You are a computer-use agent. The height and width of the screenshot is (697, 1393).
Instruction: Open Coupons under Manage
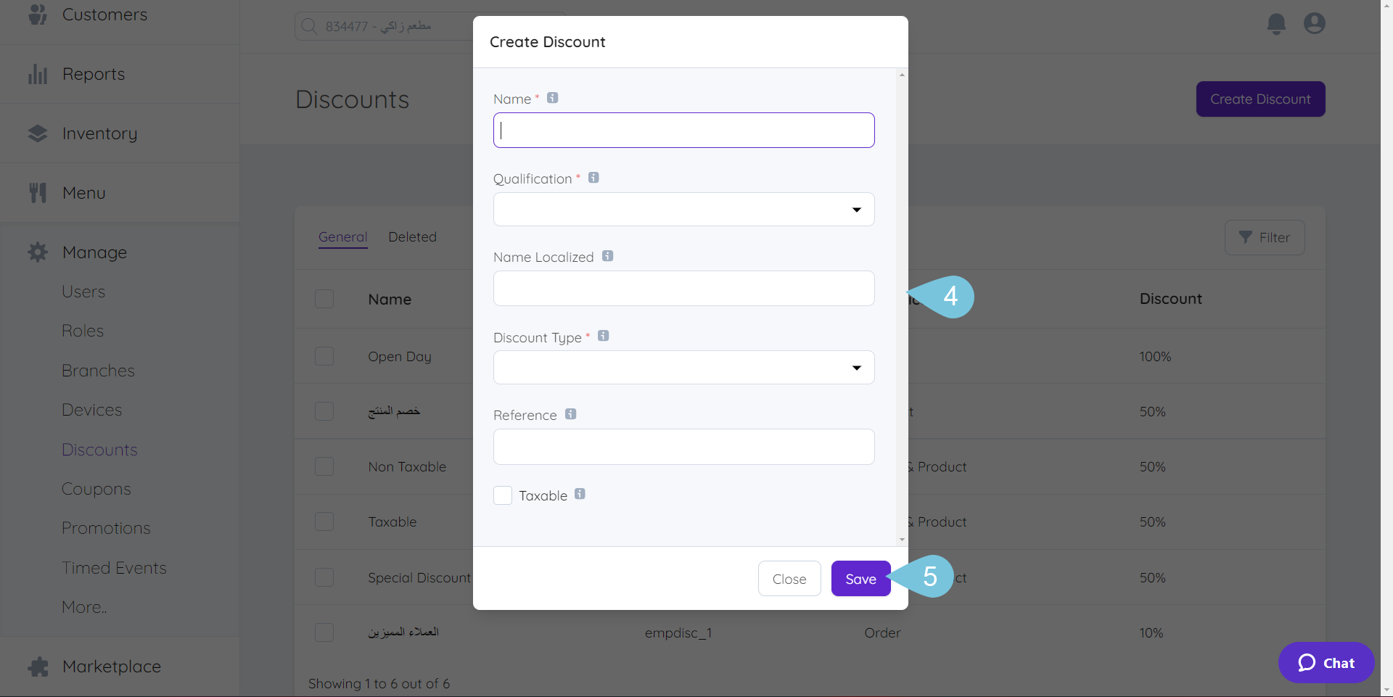pos(96,489)
